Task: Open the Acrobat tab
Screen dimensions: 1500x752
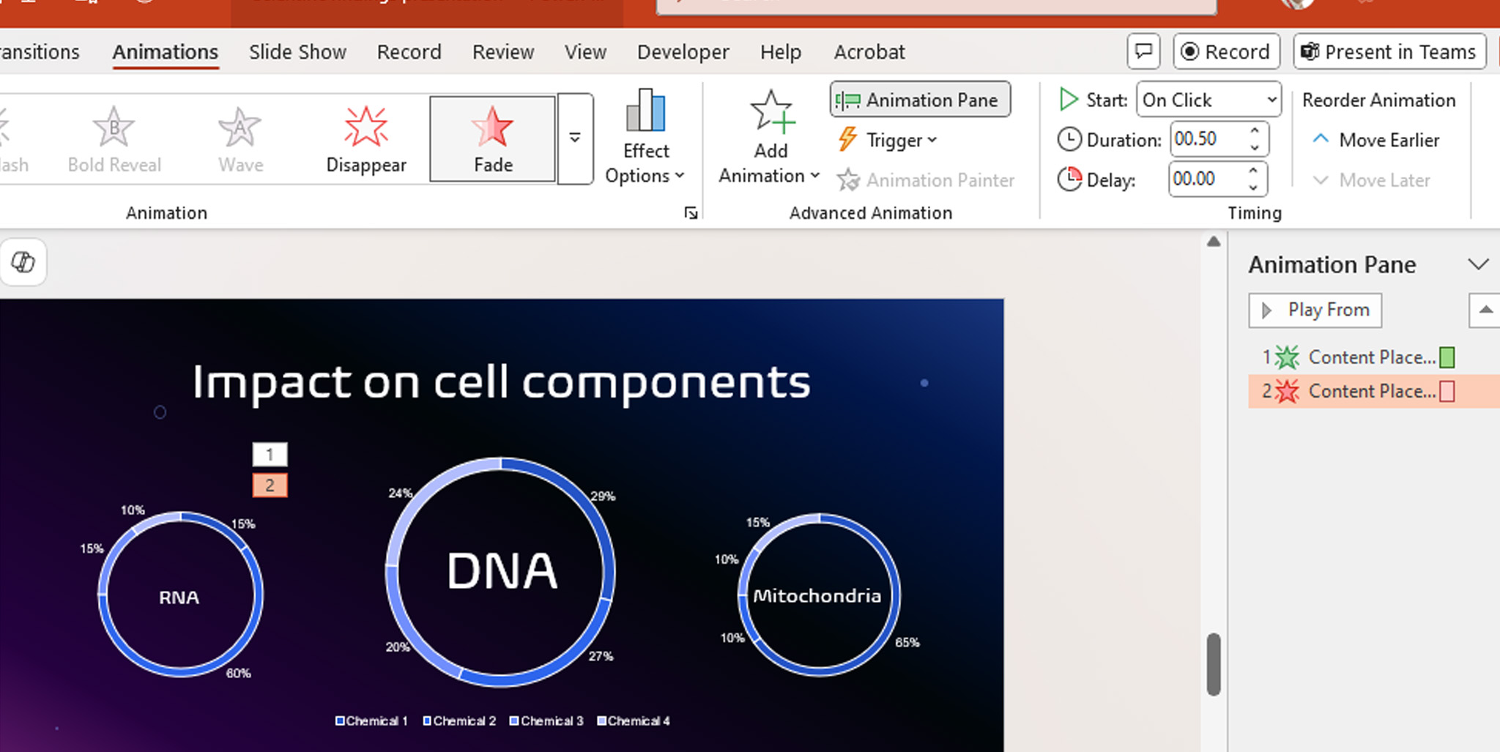Action: (x=869, y=52)
